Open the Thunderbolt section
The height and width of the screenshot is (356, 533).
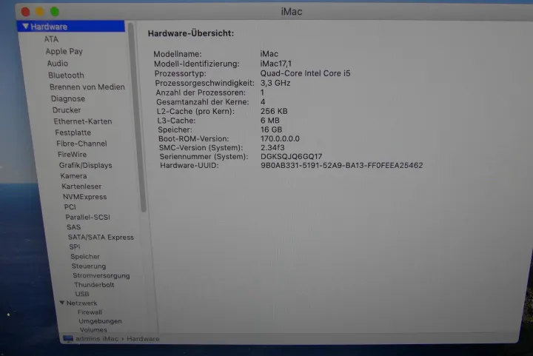pyautogui.click(x=94, y=285)
